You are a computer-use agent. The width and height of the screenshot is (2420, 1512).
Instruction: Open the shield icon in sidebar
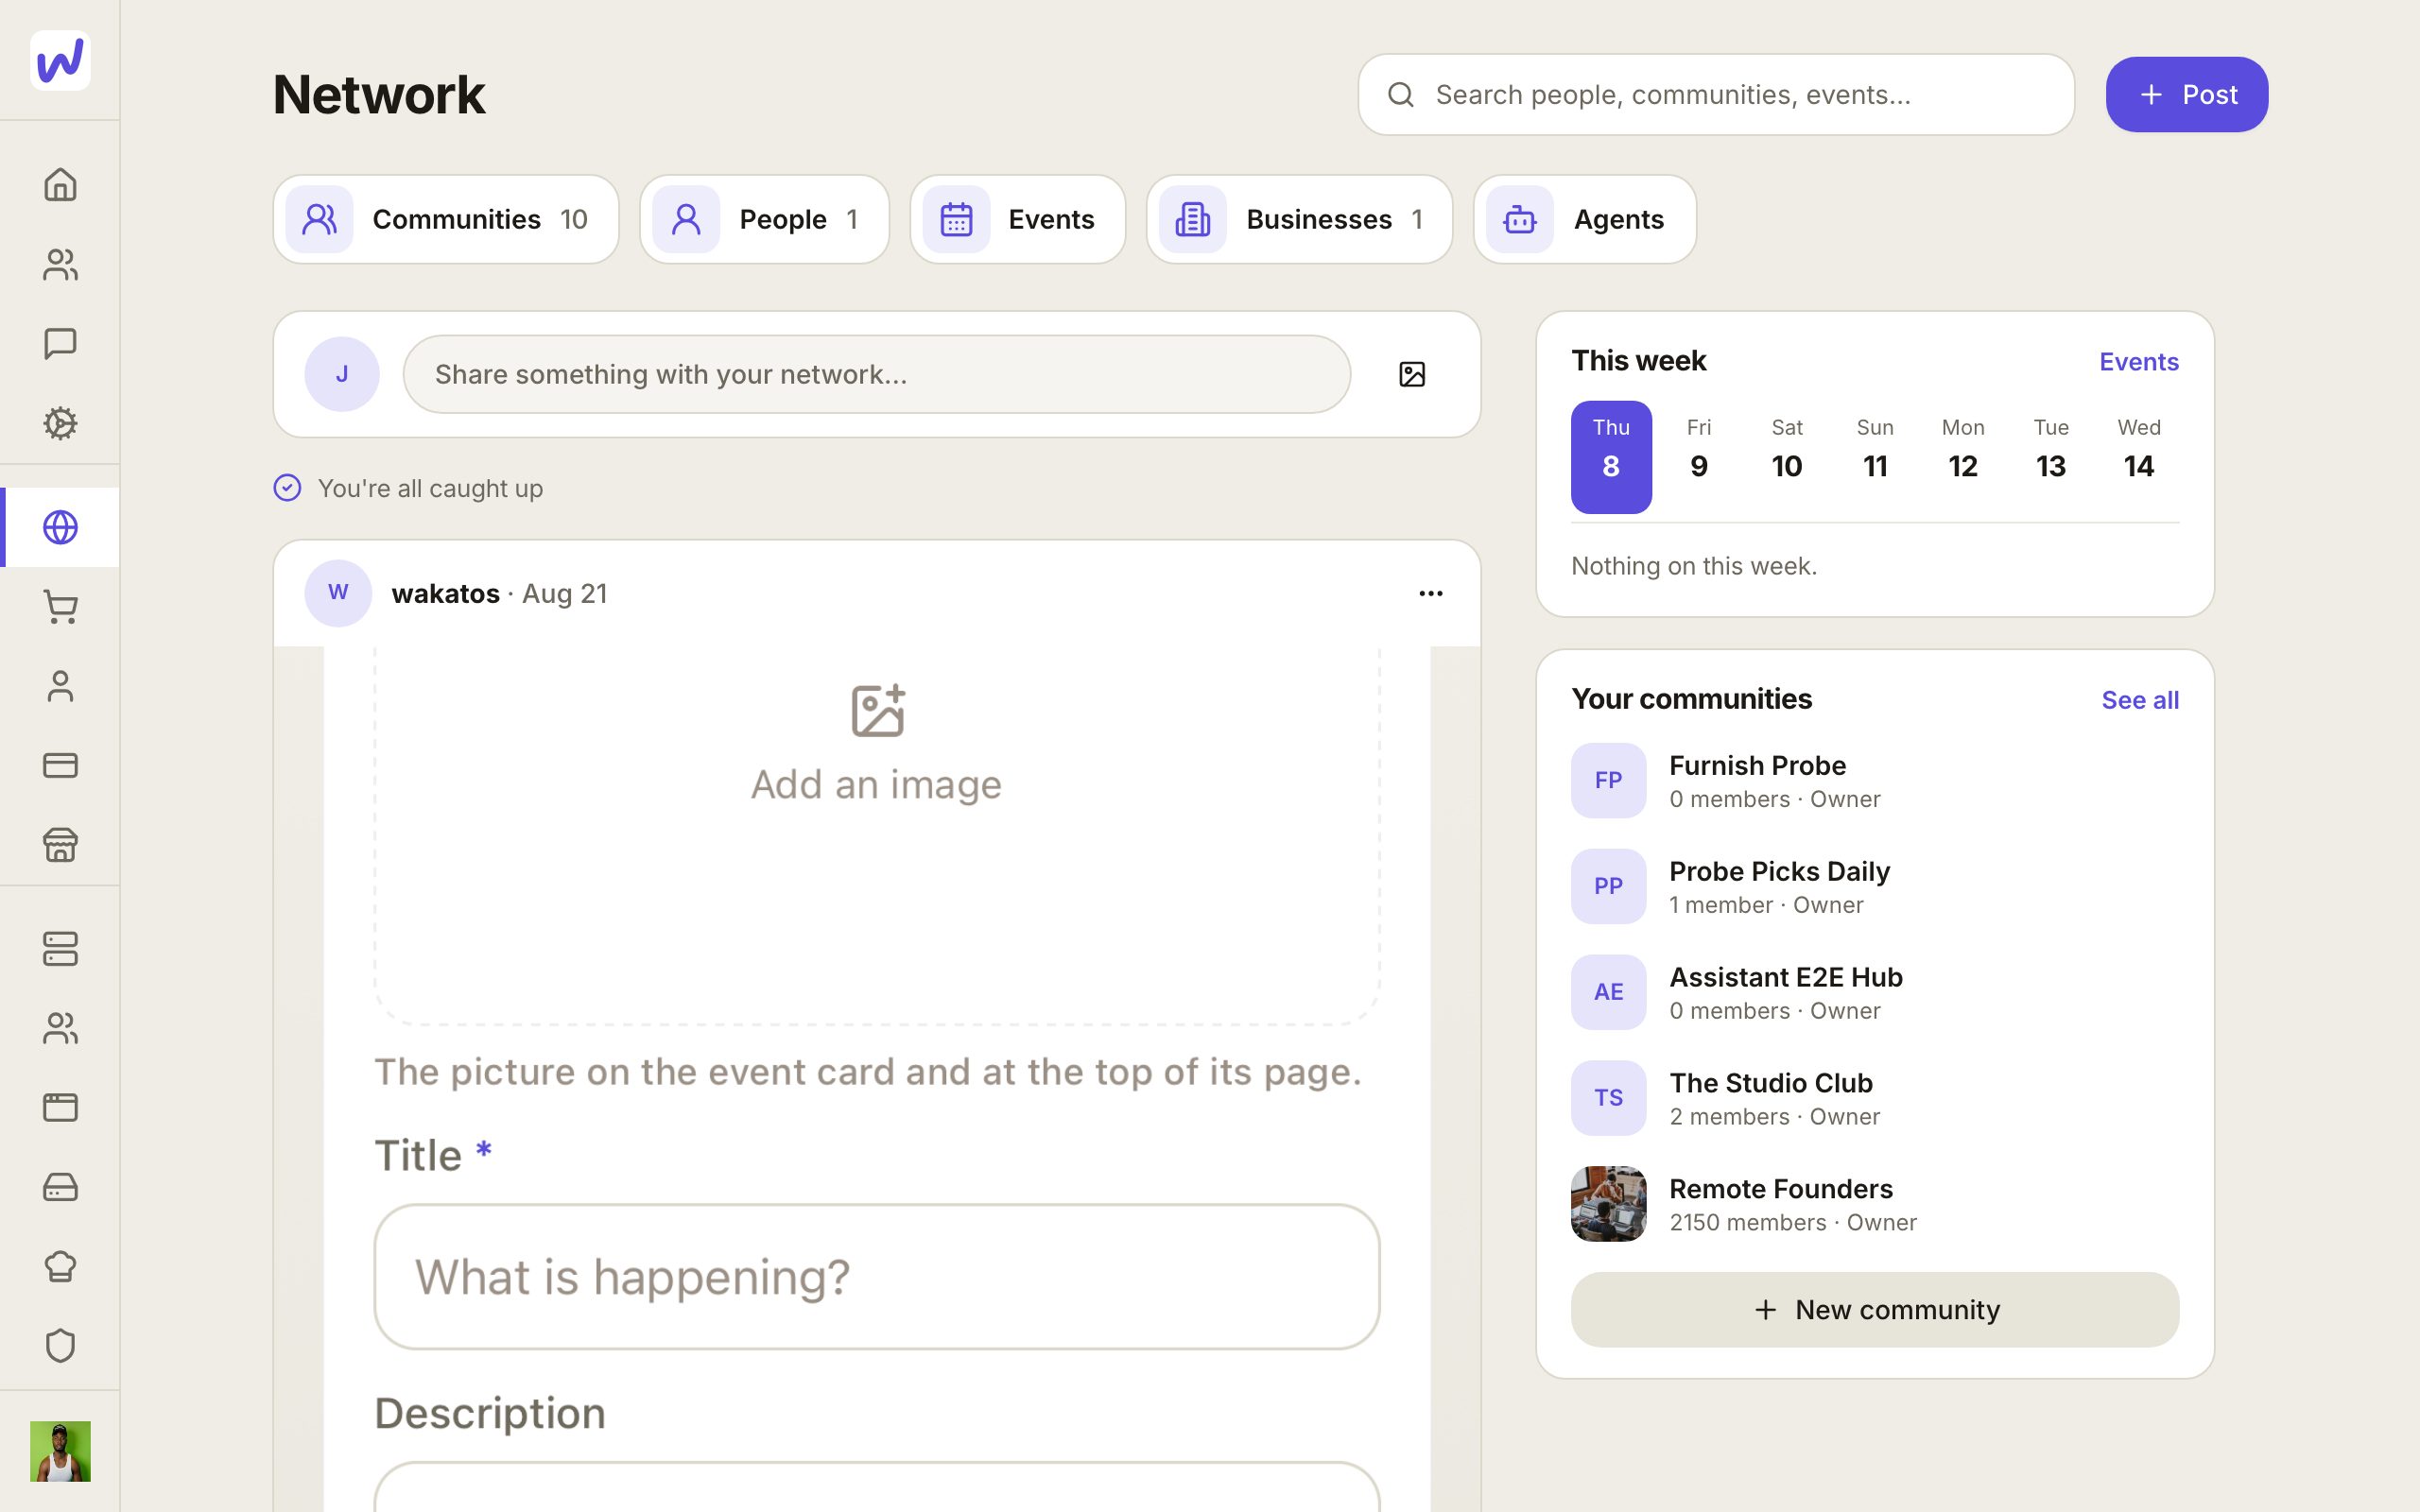(x=60, y=1345)
